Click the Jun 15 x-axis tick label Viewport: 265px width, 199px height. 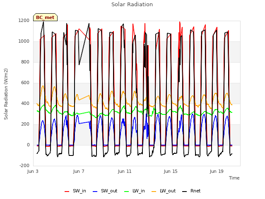point(171,171)
